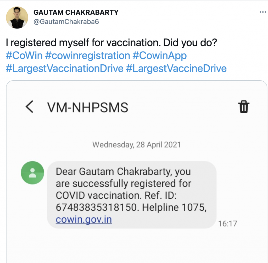Click the trash delete icon
The height and width of the screenshot is (263, 268).
pyautogui.click(x=243, y=107)
